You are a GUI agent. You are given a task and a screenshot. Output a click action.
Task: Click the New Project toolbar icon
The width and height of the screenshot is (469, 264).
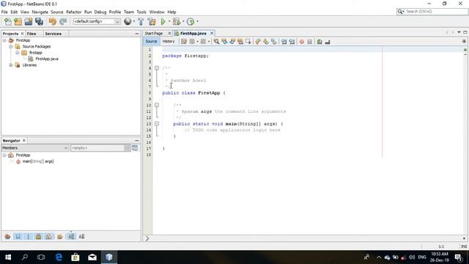tap(18, 21)
